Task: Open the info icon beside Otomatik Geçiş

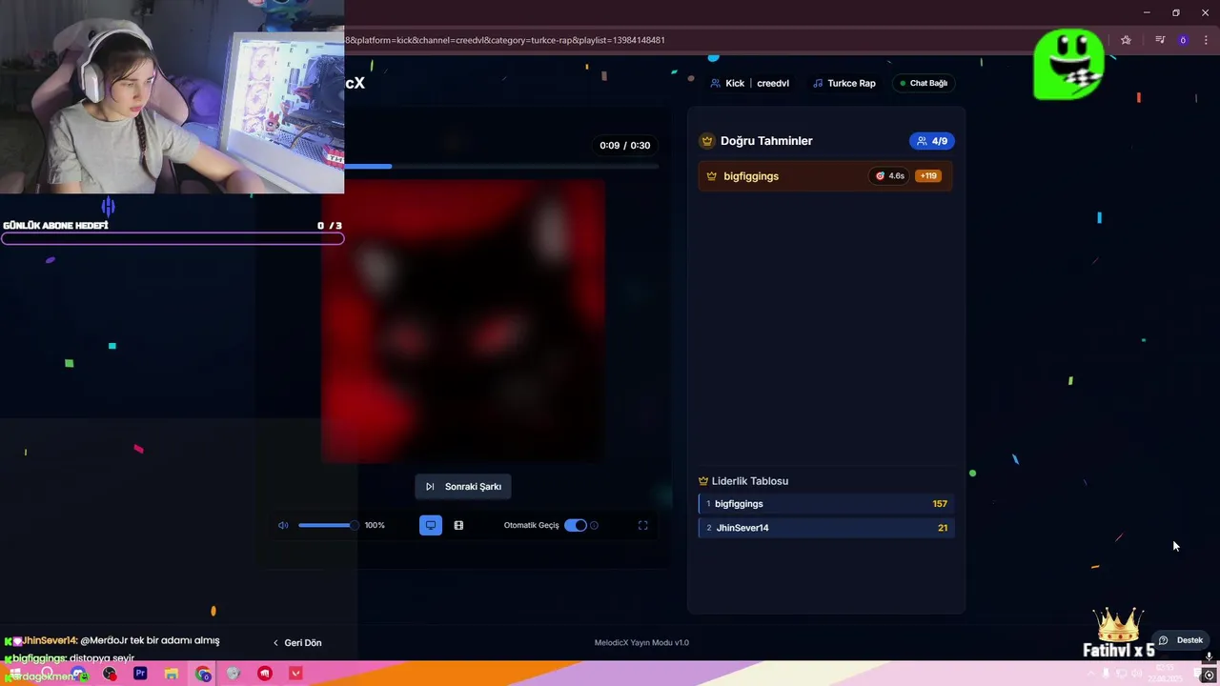Action: [x=595, y=525]
